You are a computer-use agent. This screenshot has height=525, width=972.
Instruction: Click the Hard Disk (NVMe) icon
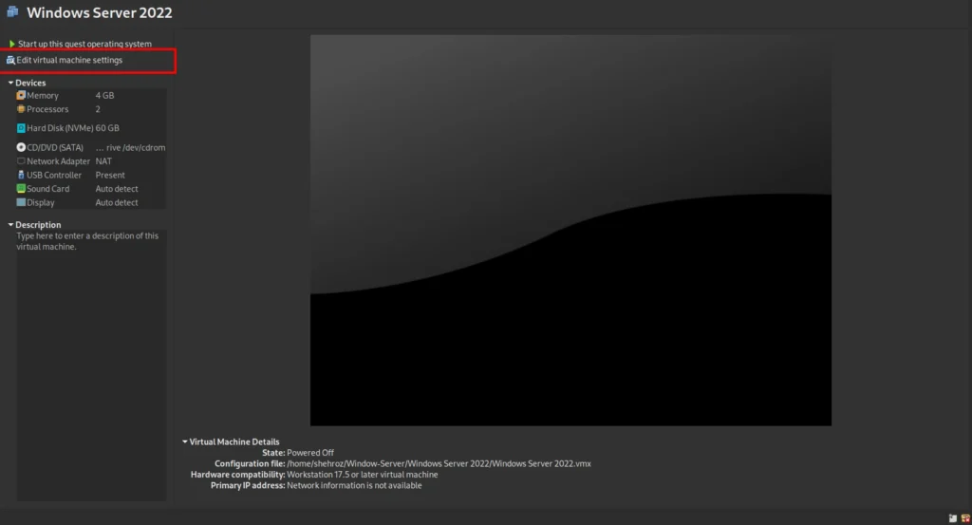21,128
